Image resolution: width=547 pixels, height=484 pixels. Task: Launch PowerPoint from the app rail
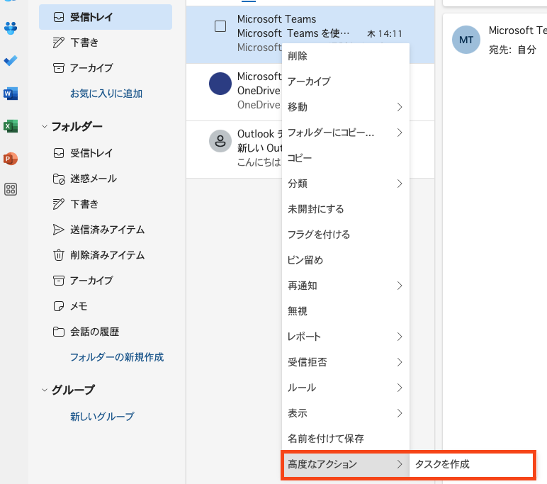click(x=11, y=159)
